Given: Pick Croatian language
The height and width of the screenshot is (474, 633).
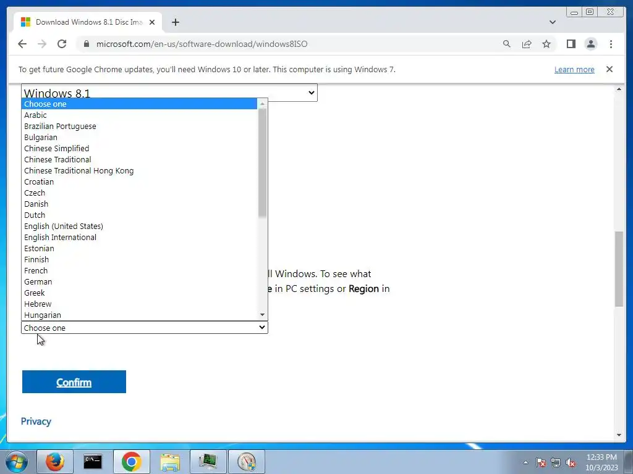Looking at the screenshot, I should point(139,182).
